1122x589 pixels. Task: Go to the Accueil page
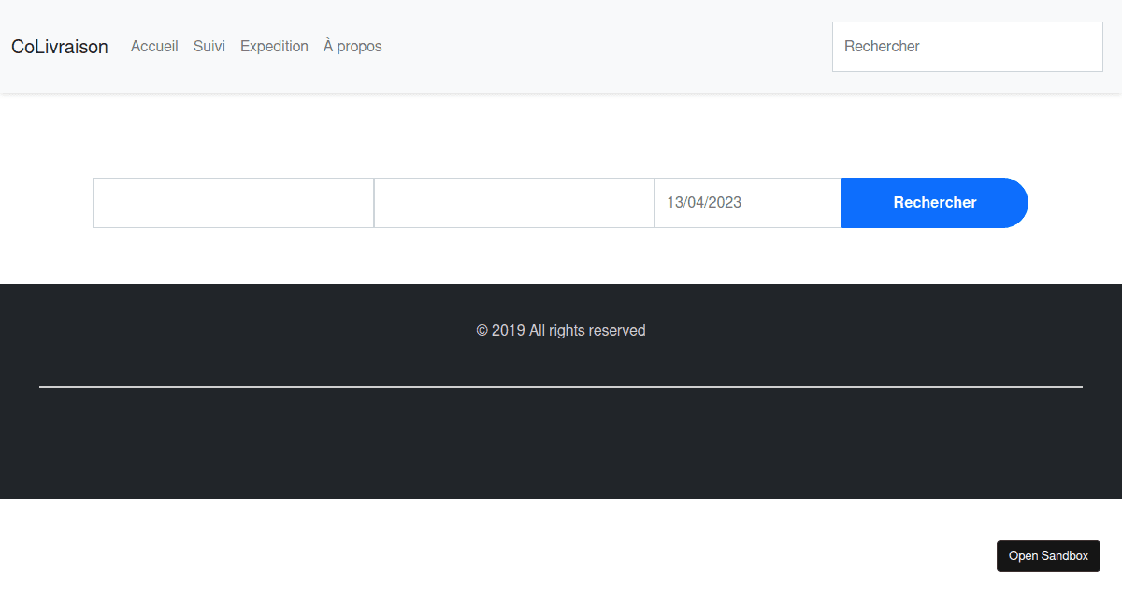click(x=154, y=47)
